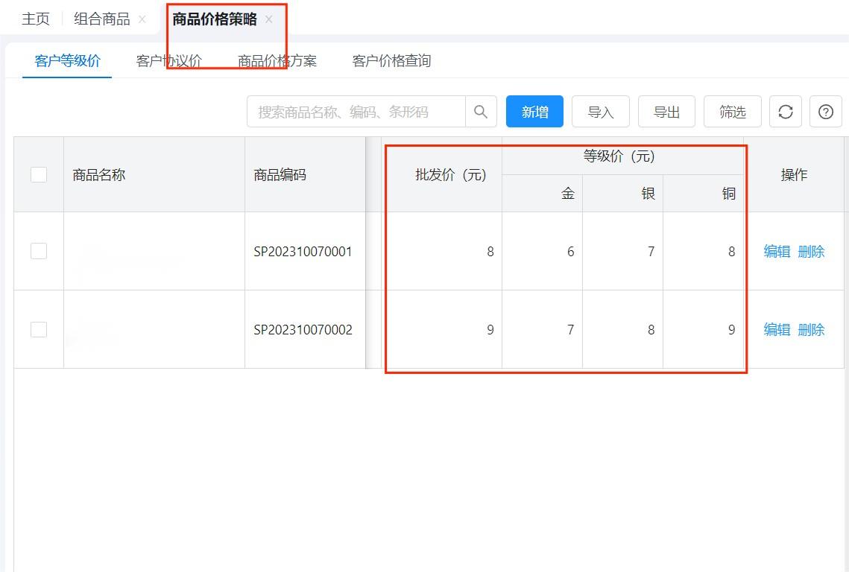Click the refresh icon to reload prices
The width and height of the screenshot is (849, 572).
pos(785,111)
